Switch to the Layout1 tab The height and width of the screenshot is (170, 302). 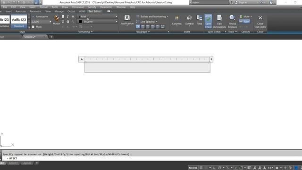tap(13, 163)
